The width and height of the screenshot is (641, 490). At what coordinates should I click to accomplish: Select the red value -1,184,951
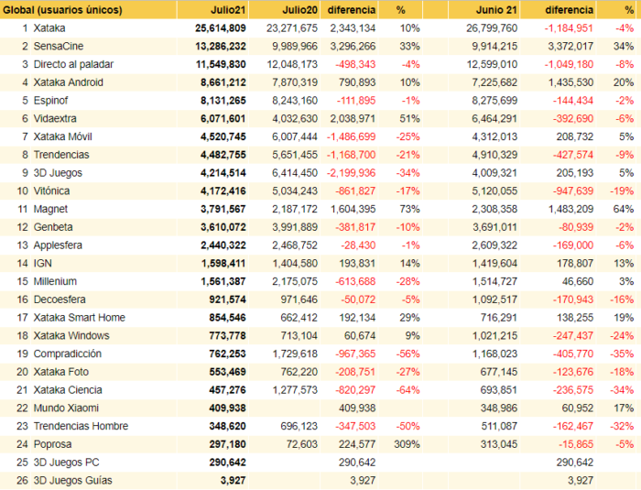[569, 28]
